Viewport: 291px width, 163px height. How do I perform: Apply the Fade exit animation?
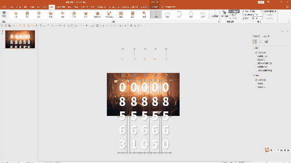tap(15, 14)
